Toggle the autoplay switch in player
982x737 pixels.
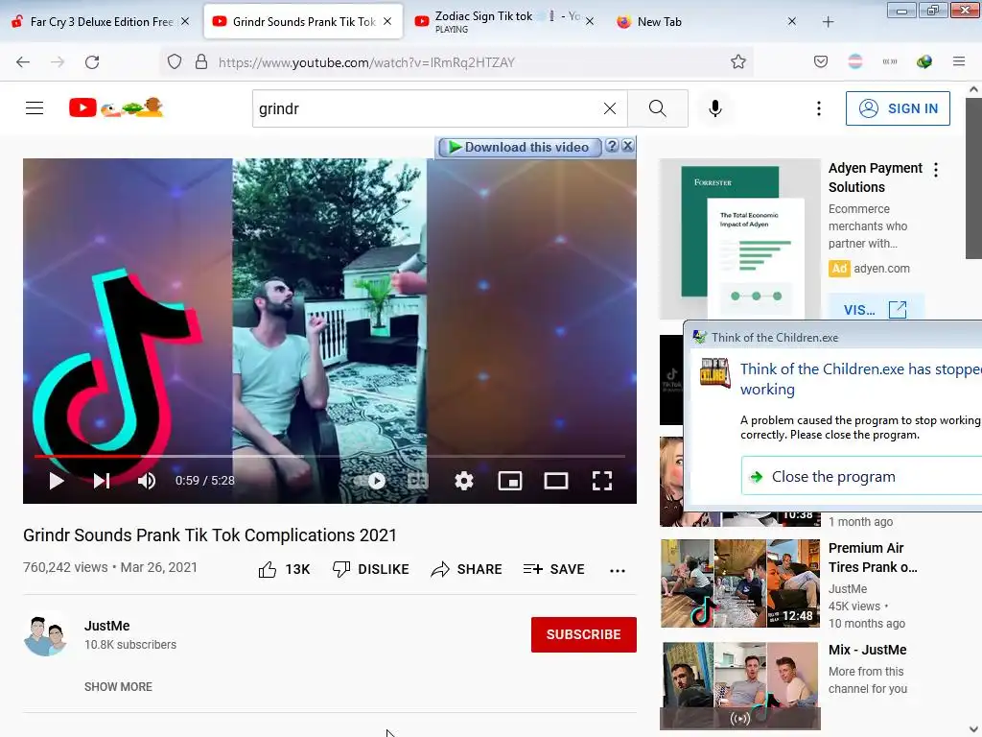point(369,481)
